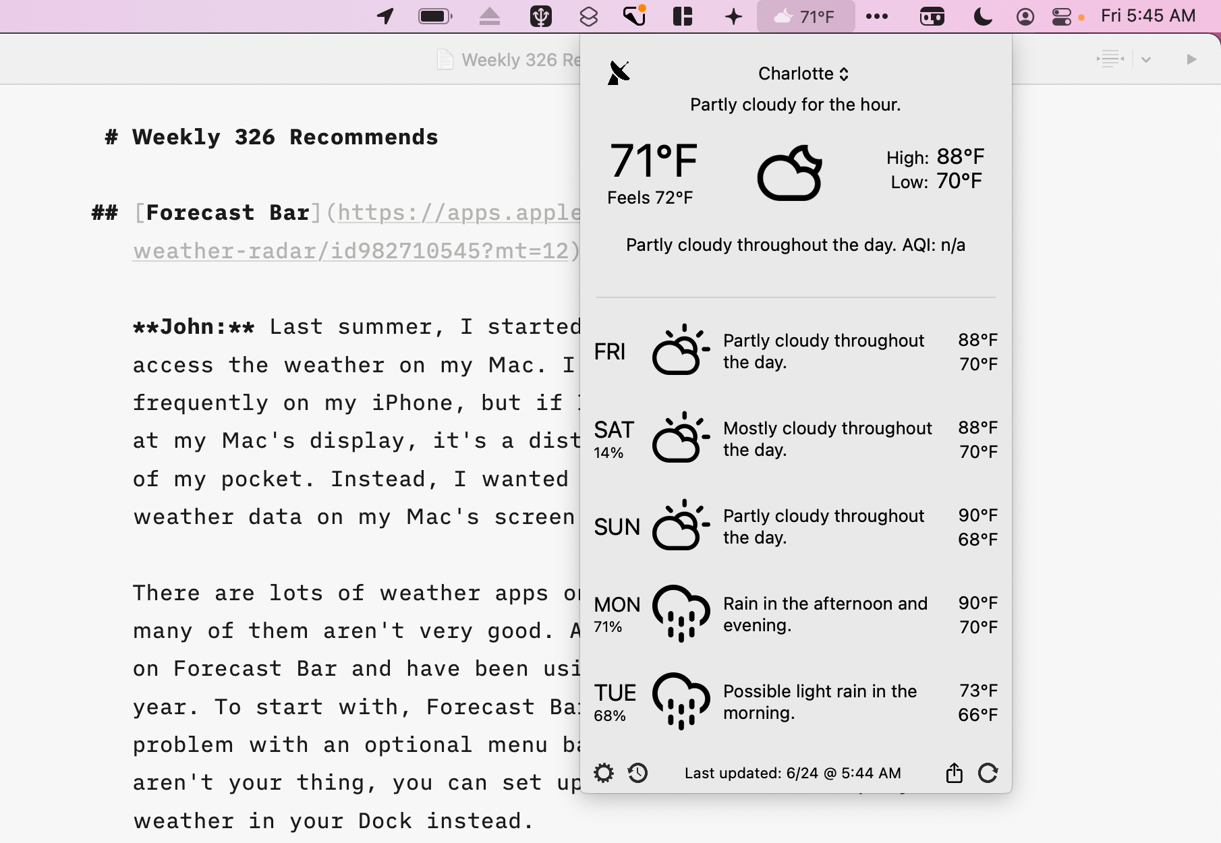Open the time machine history icon

(x=637, y=773)
